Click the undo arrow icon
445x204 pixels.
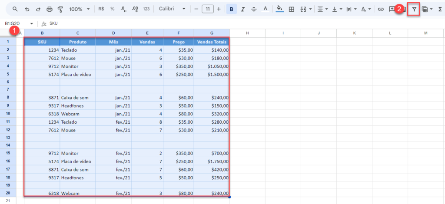27,9
